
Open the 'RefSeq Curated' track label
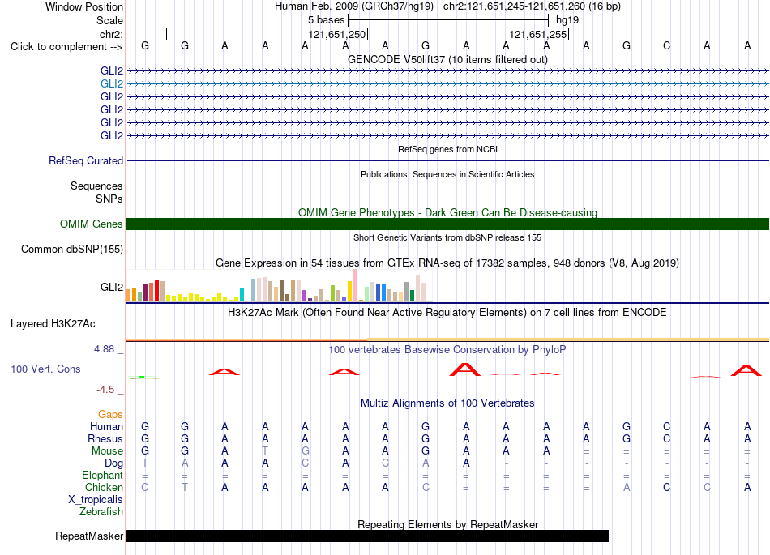pyautogui.click(x=86, y=161)
